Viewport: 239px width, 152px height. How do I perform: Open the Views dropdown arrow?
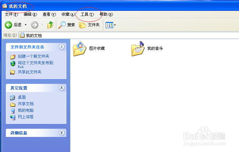(115, 25)
